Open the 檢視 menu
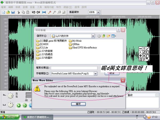Image resolution: width=160 pixels, height=120 pixels. (18, 7)
